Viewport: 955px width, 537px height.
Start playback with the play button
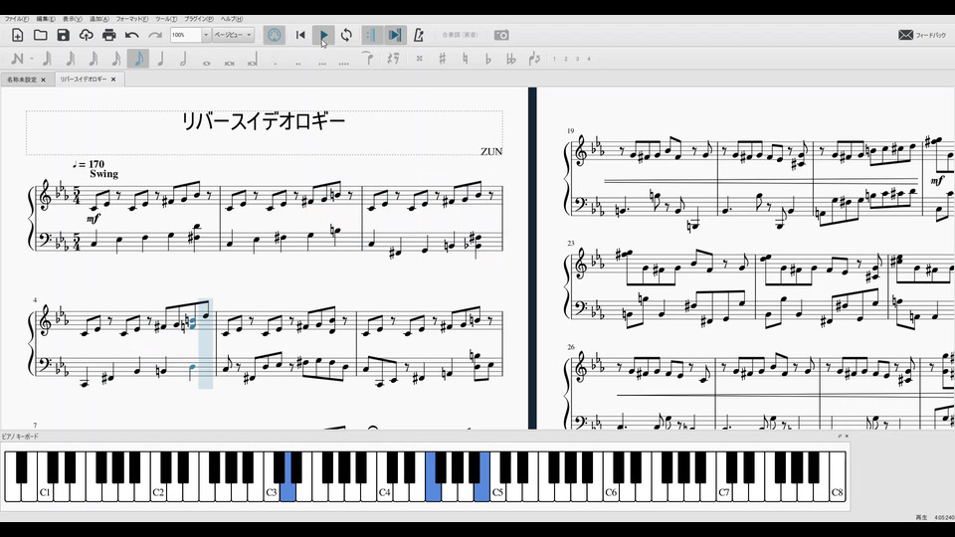(323, 36)
